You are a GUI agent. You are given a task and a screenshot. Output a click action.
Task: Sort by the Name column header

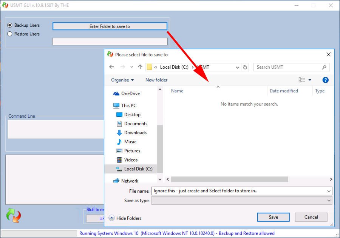coord(177,91)
